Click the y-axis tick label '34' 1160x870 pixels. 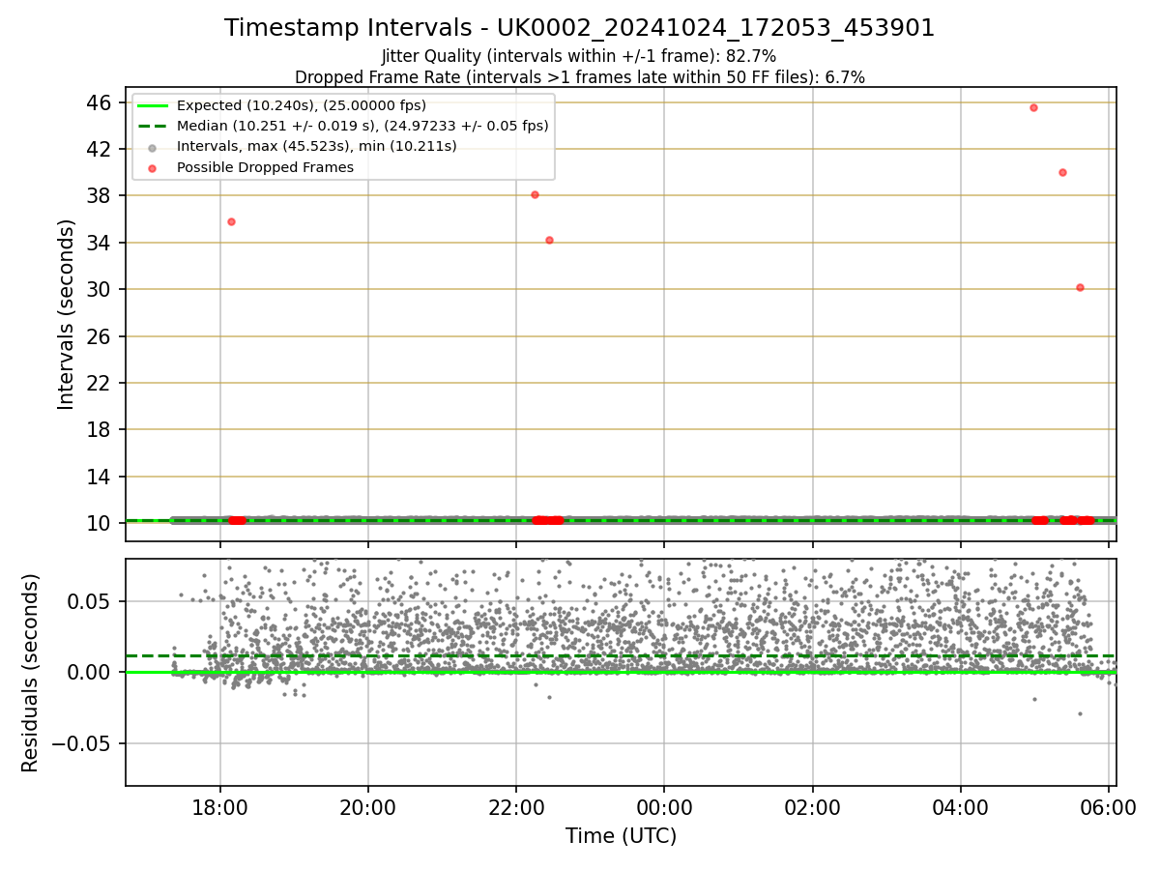(101, 243)
